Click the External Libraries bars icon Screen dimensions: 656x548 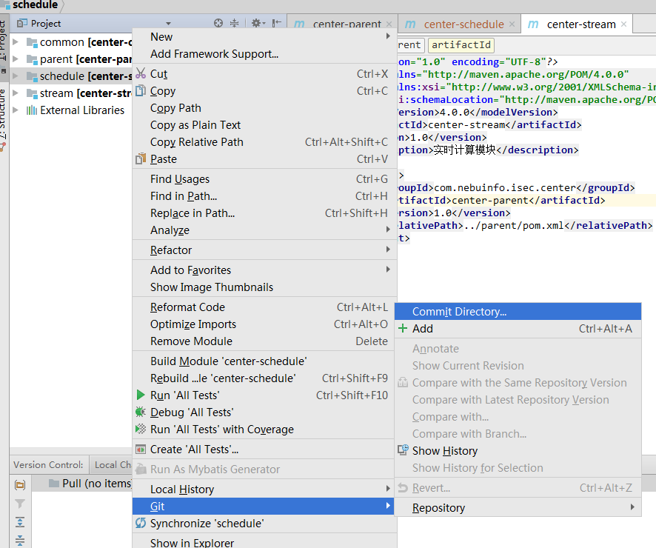[32, 110]
